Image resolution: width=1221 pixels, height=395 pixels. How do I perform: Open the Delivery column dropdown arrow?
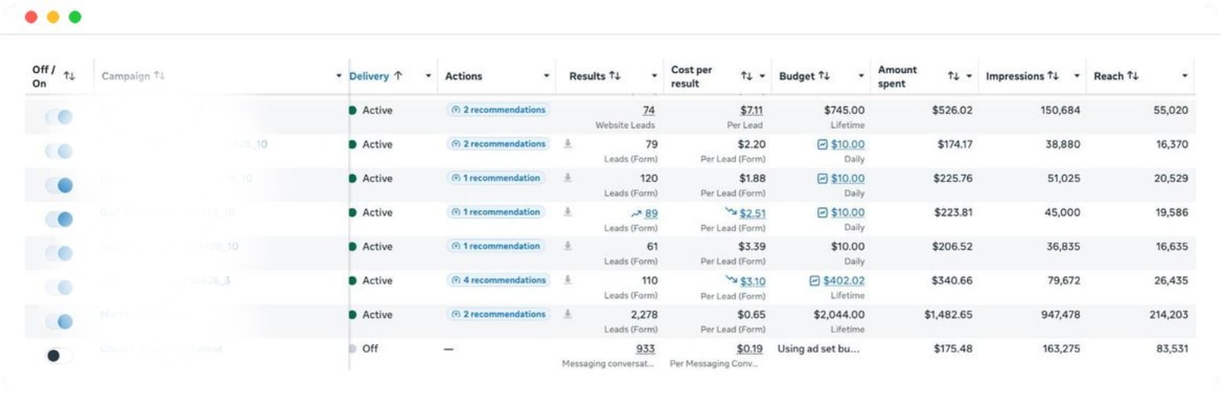pyautogui.click(x=429, y=76)
